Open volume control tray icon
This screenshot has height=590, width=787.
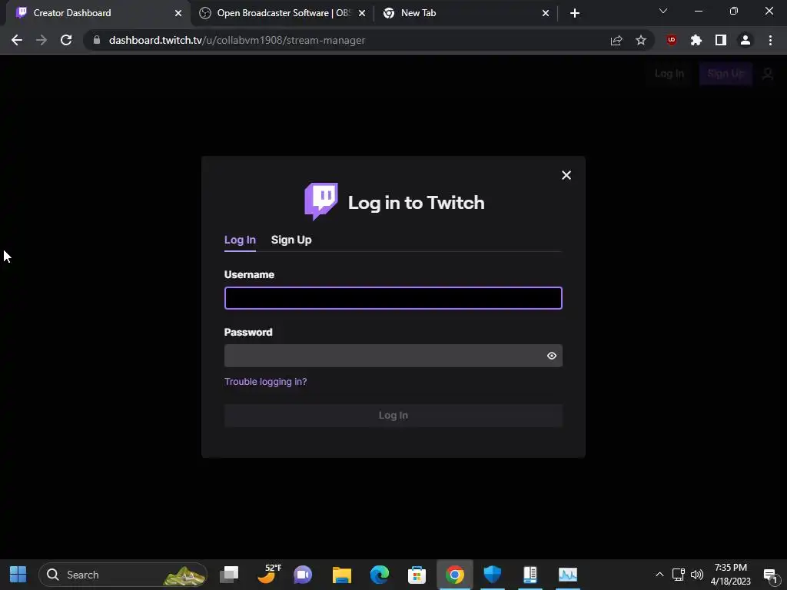point(697,575)
